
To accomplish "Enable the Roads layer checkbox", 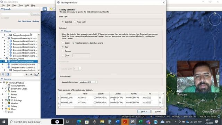I will click(x=6, y=97).
